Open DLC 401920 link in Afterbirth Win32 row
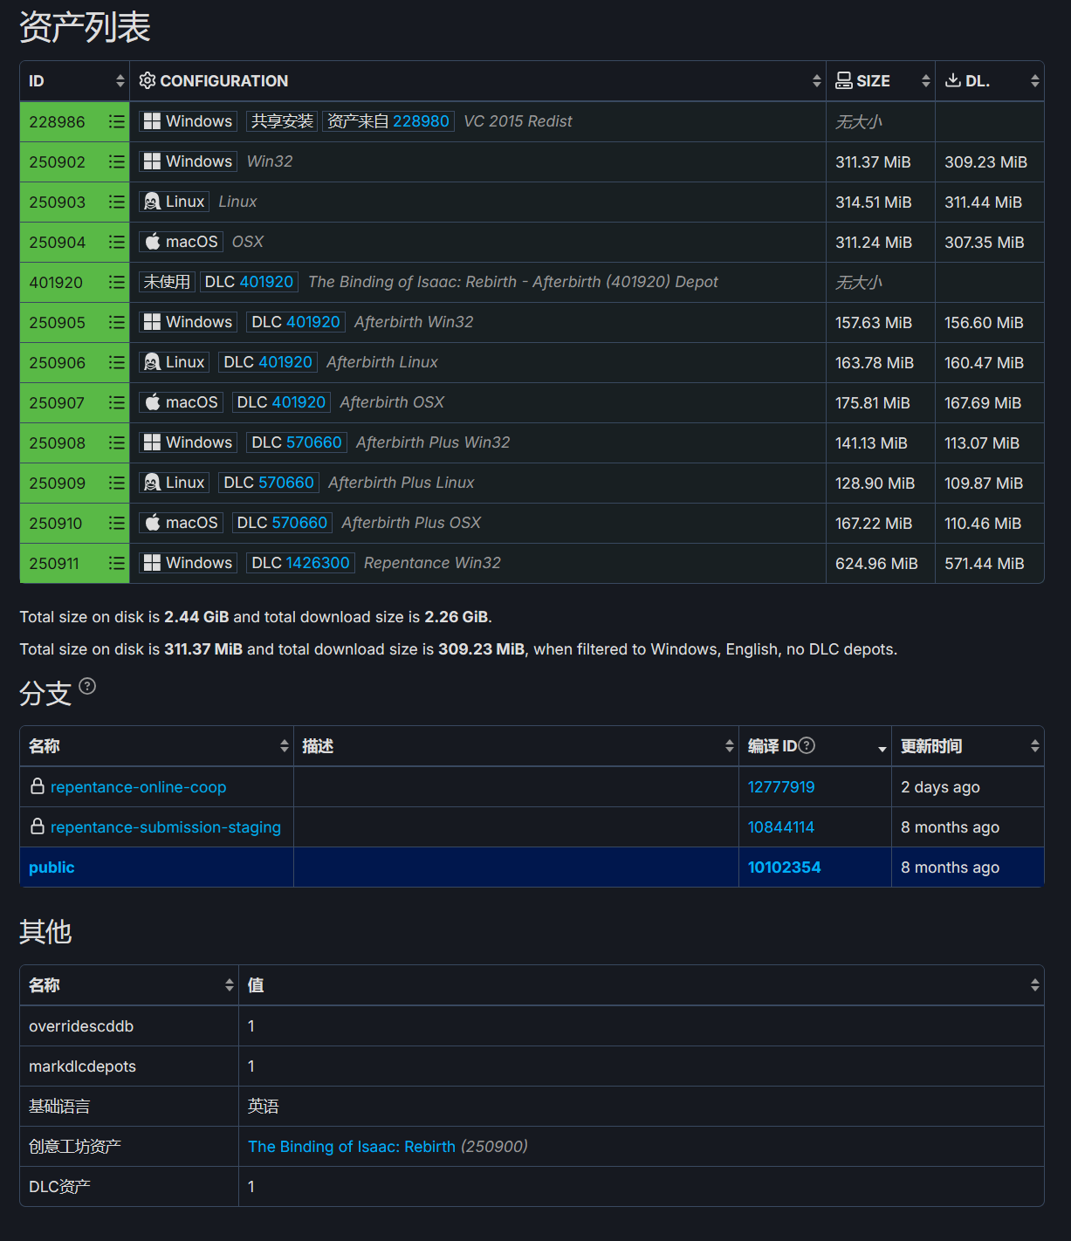The height and width of the screenshot is (1241, 1071). (x=313, y=322)
